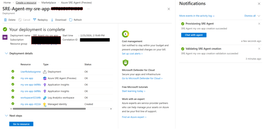Click the Chat with agent button

click(194, 35)
